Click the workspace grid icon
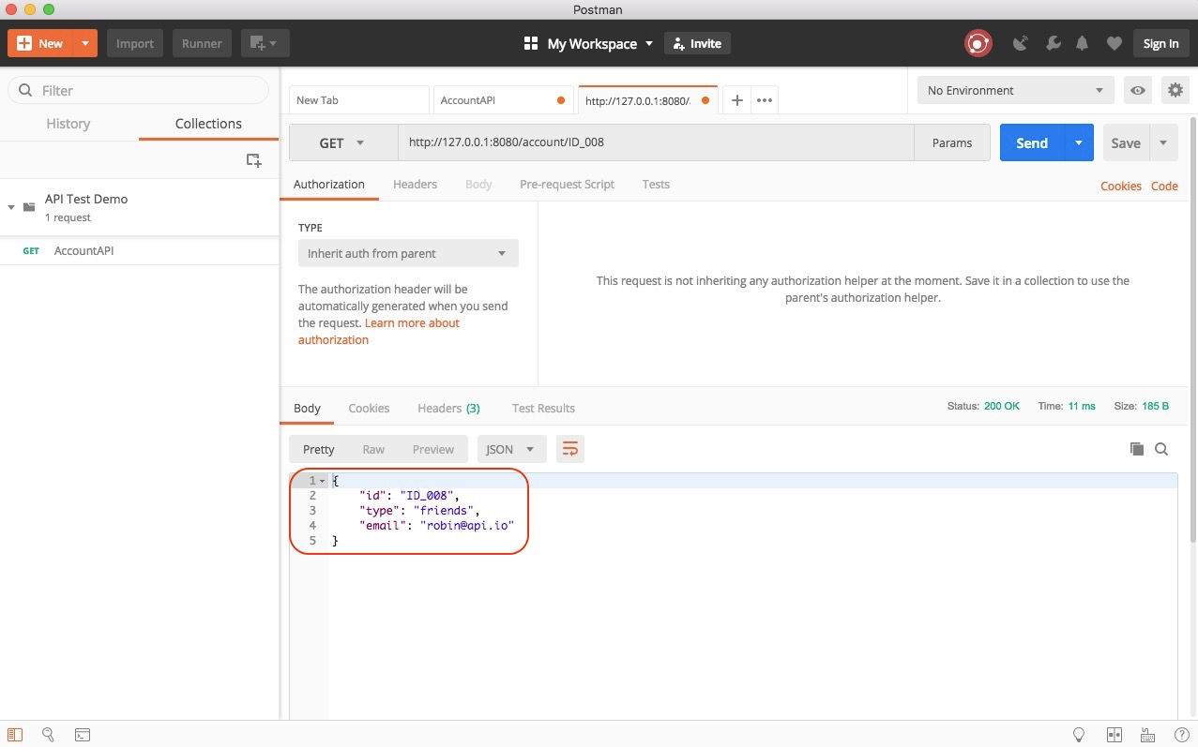1198x747 pixels. coord(530,43)
